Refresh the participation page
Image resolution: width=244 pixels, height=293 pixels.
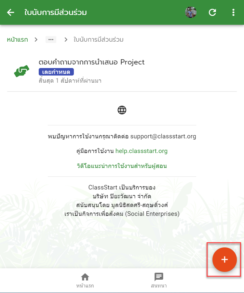[x=212, y=12]
